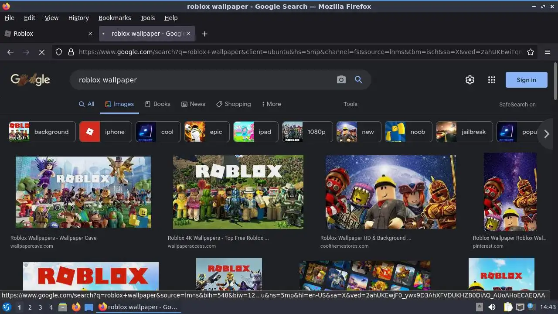Open the Wallpaper Cave Roblox thumbnail

[83, 192]
